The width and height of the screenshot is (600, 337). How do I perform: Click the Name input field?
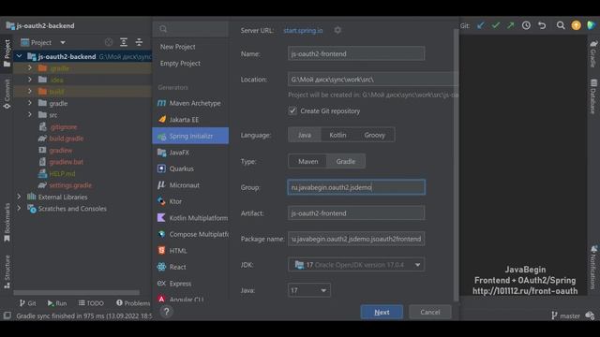[x=356, y=53]
